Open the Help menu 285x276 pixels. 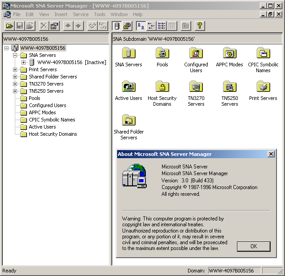[x=138, y=14]
